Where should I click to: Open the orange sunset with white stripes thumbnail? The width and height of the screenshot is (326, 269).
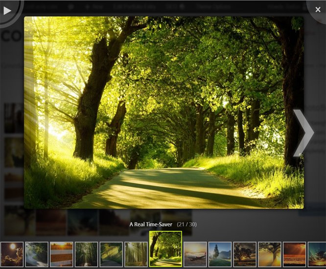coord(62,254)
